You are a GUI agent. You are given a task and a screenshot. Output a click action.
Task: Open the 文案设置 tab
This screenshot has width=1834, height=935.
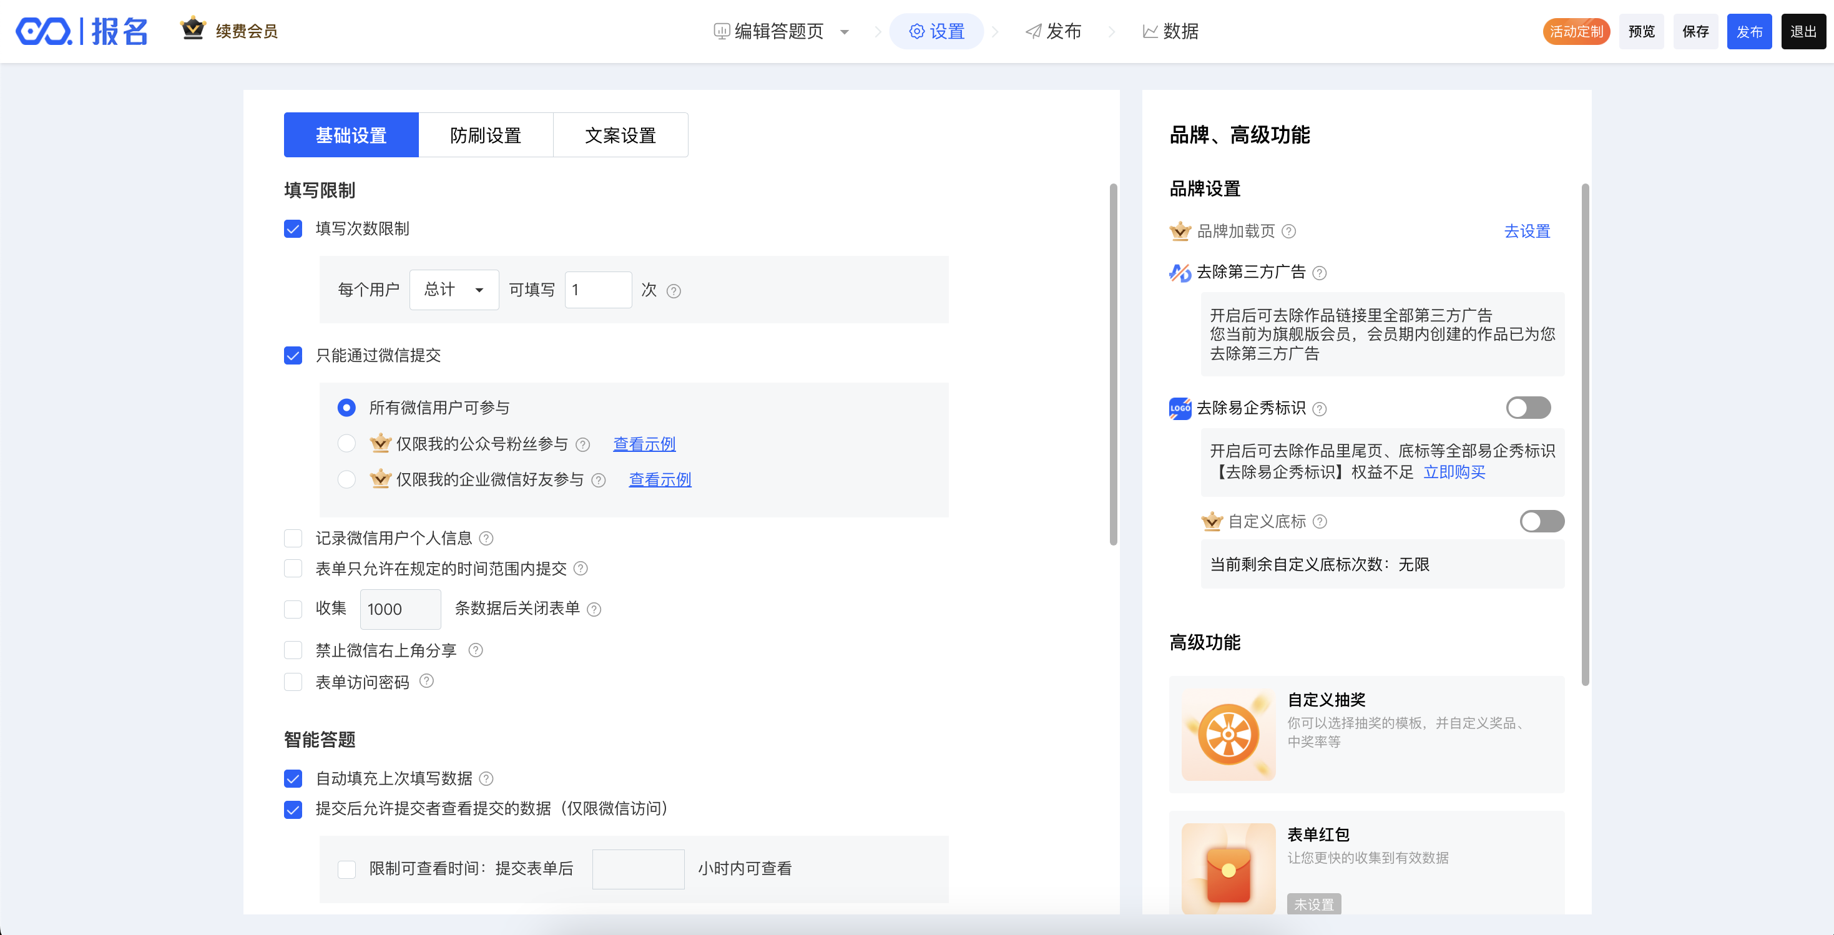[x=620, y=135]
